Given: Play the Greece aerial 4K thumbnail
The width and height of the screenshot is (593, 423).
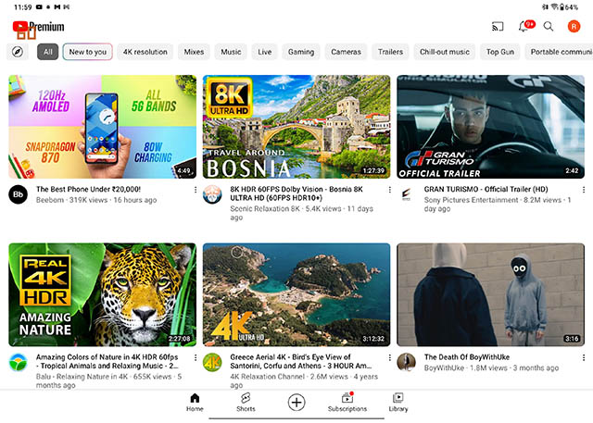Looking at the screenshot, I should [x=296, y=294].
